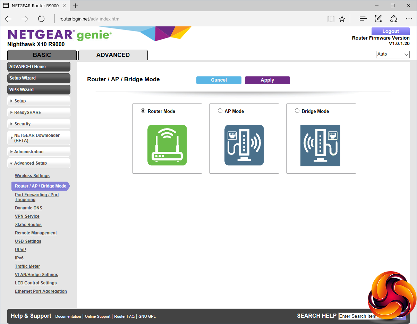
Task: Click the Bridge Mode illustration icon
Action: 320,146
